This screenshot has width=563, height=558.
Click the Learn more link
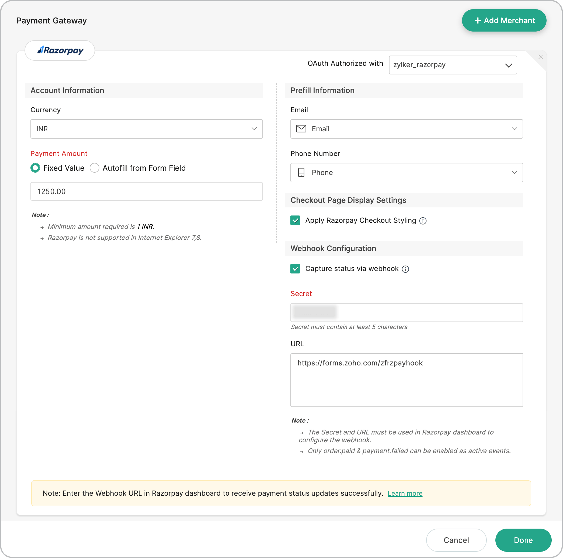[405, 493]
